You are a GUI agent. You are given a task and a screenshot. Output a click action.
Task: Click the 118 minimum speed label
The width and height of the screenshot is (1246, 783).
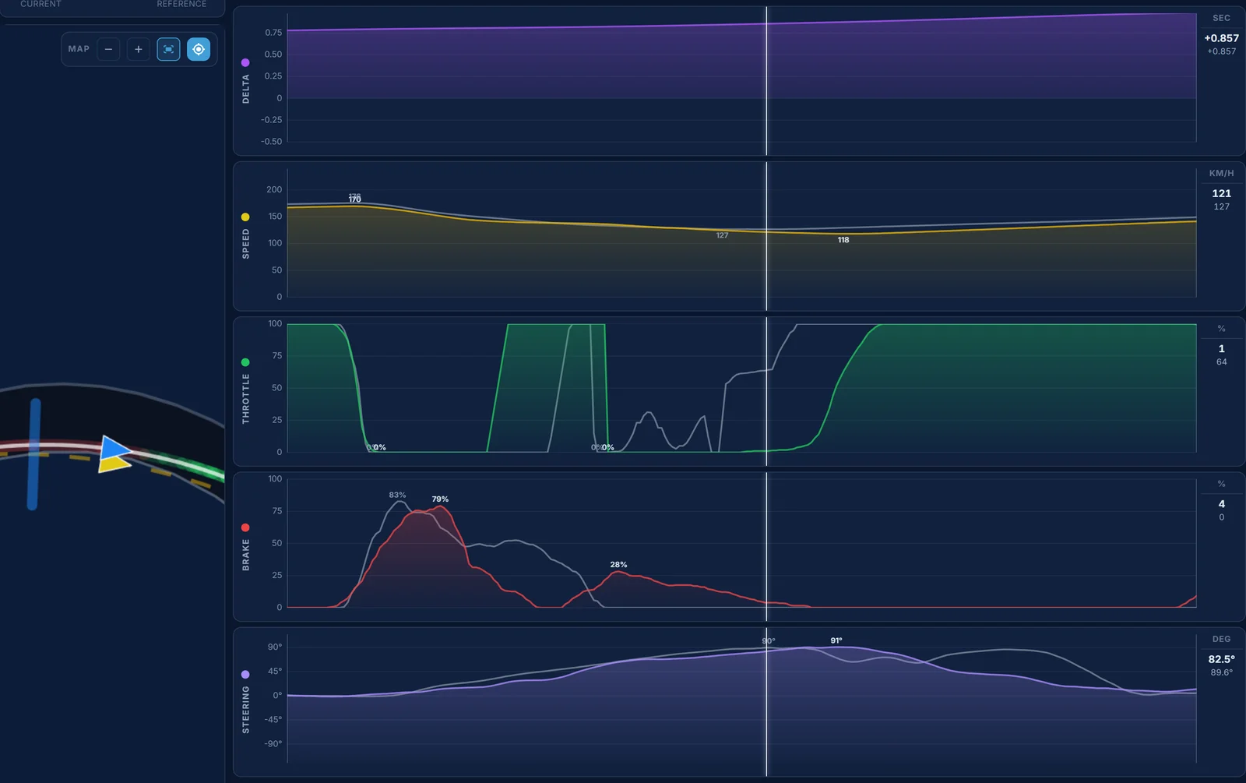(x=843, y=240)
